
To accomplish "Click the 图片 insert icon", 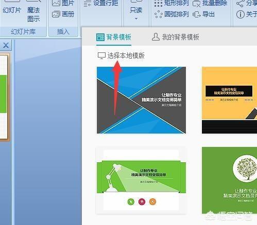I will point(56,3).
